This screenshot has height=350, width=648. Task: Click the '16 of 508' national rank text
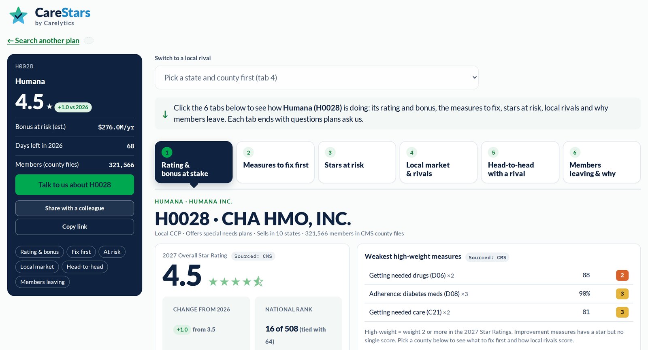(x=282, y=329)
